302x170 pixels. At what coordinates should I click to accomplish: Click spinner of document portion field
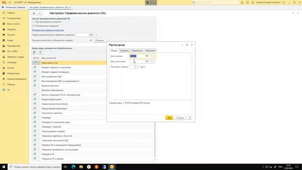click(95, 35)
